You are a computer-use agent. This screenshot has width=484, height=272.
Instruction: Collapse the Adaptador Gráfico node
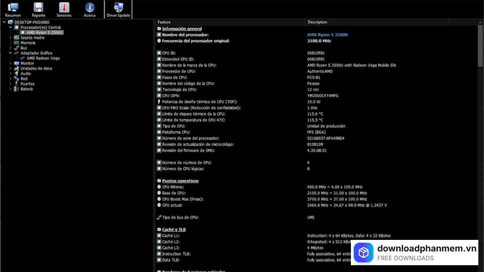[11, 53]
